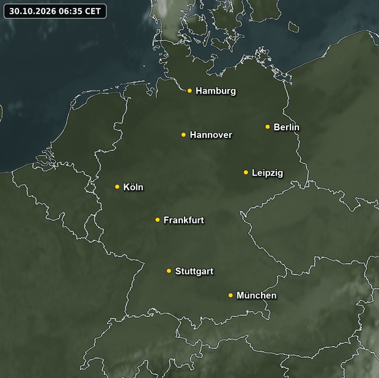The width and height of the screenshot is (379, 378).
Task: Click the 30.10.2026 06:35 CET timestamp box
Action: [x=55, y=11]
